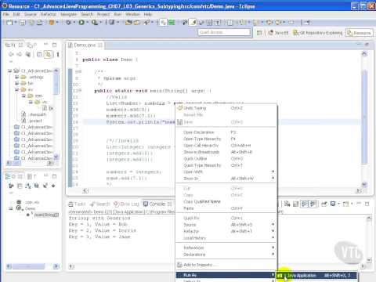The image size is (376, 282).
Task: Minimize the Navigator view panel
Action: click(x=45, y=44)
